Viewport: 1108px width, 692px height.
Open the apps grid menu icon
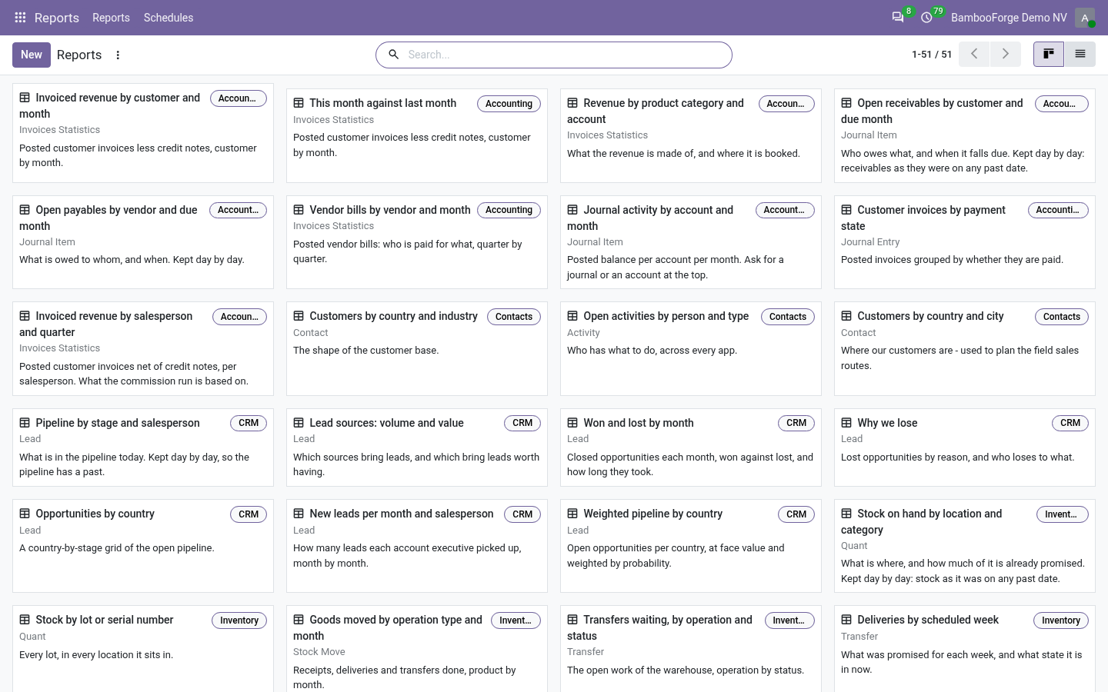[x=20, y=17]
